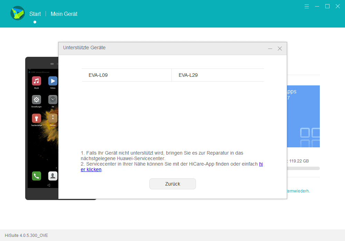This screenshot has height=241, width=345.
Task: Close the Unterstützte Geräte dialog
Action: (x=280, y=49)
